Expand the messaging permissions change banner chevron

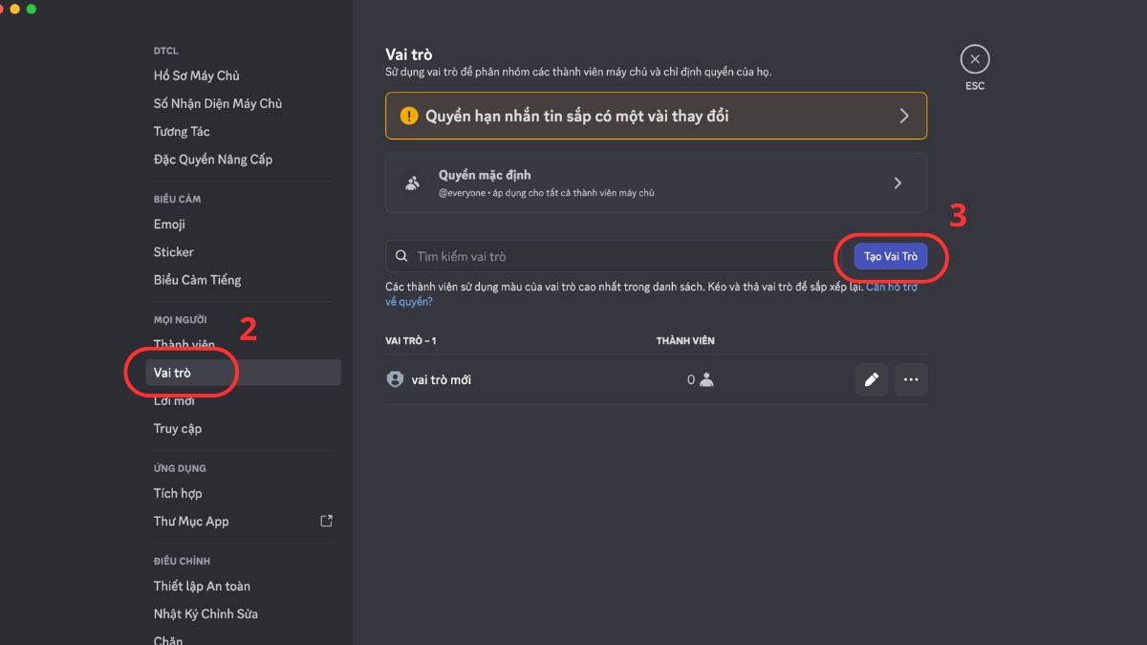tap(904, 116)
